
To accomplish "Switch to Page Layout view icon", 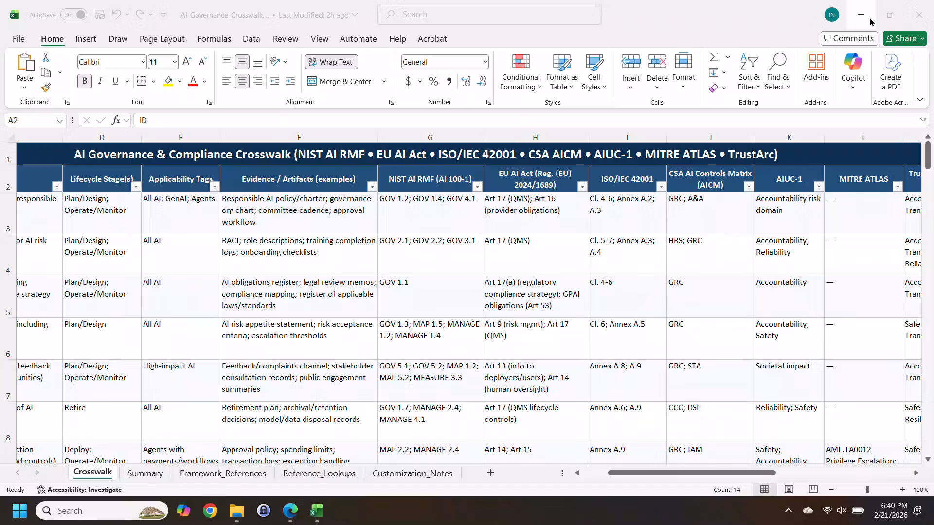I will point(789,490).
